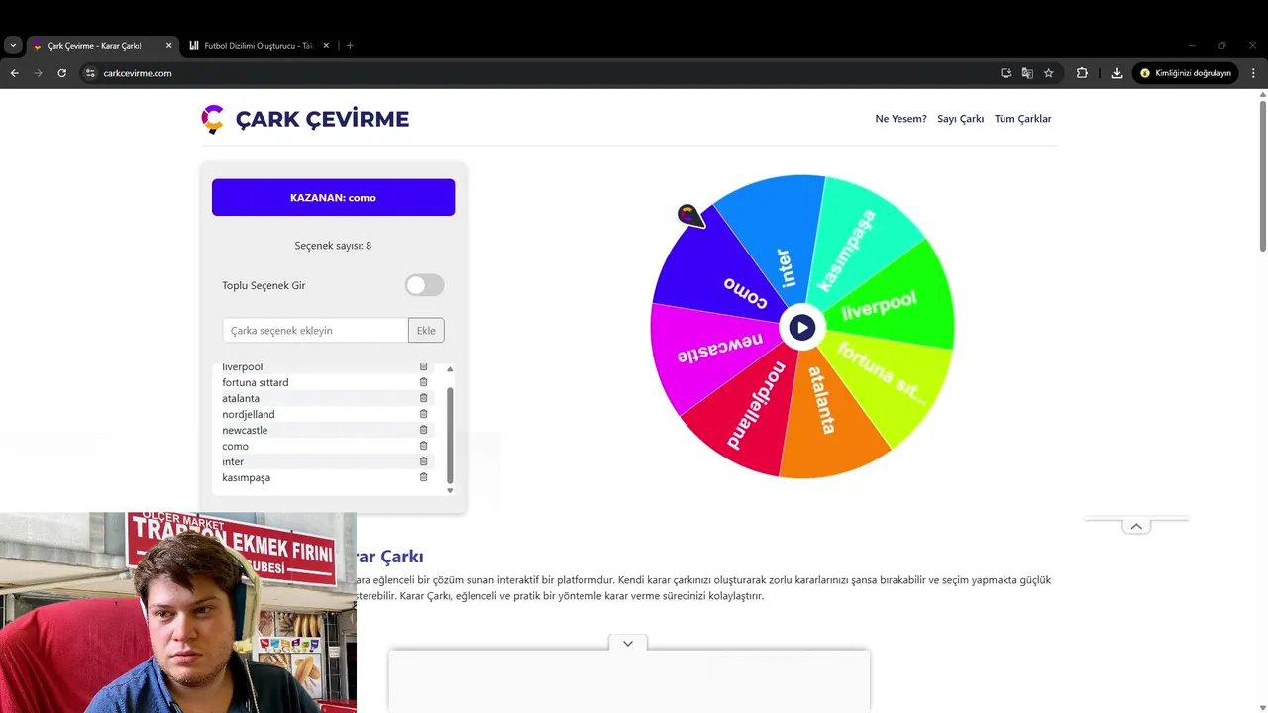The width and height of the screenshot is (1268, 713).
Task: Delete the kasımpaşa entry
Action: click(423, 477)
